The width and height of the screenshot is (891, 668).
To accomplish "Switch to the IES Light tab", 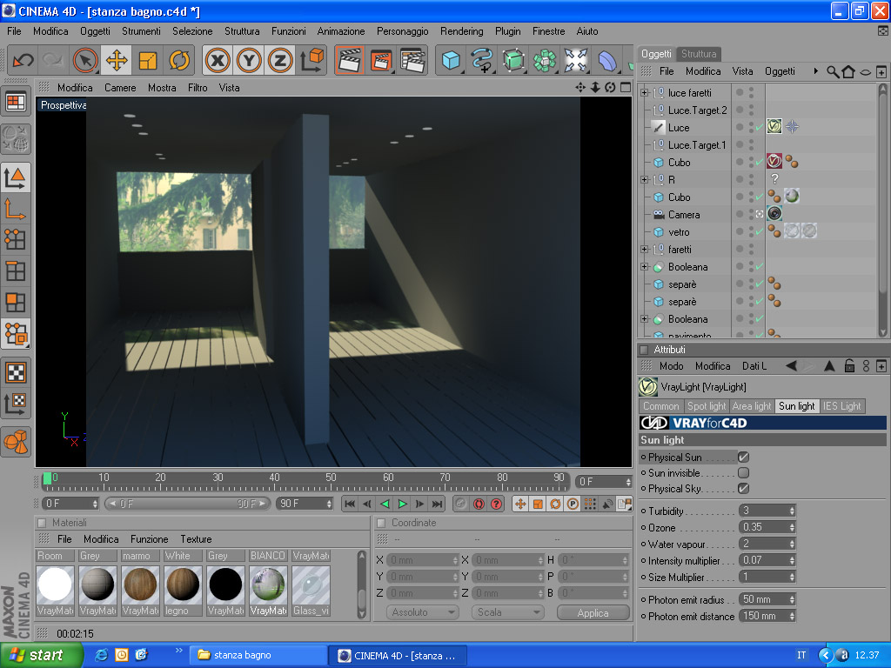I will [x=841, y=406].
